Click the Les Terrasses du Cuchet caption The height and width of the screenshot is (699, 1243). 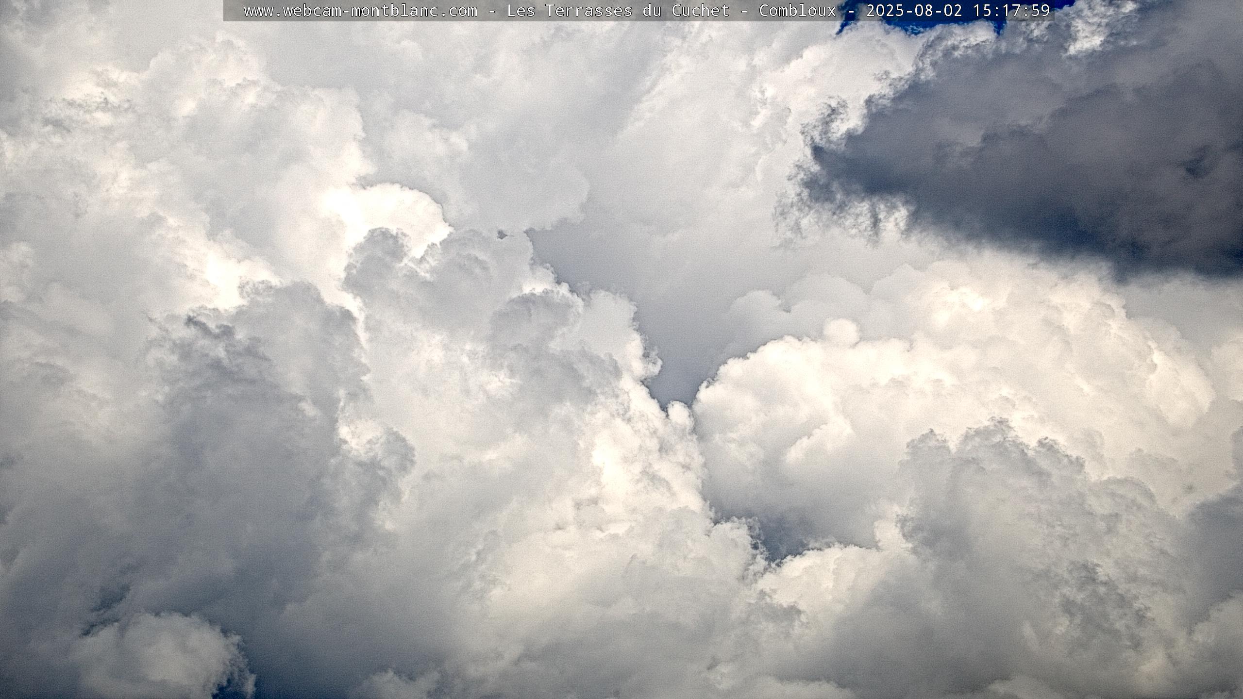(618, 10)
